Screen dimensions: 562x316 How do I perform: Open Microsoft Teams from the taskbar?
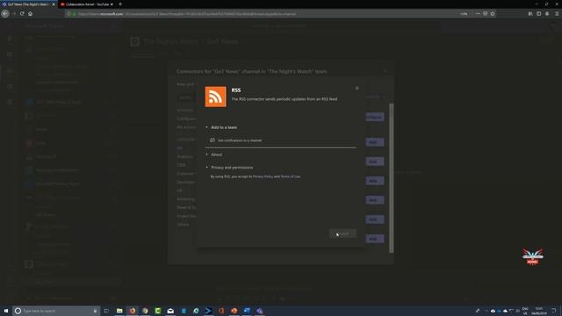coord(260,311)
